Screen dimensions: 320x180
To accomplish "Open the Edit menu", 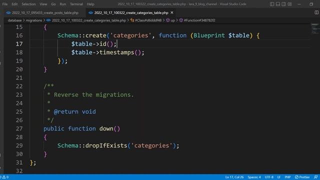I will [x=14, y=4].
